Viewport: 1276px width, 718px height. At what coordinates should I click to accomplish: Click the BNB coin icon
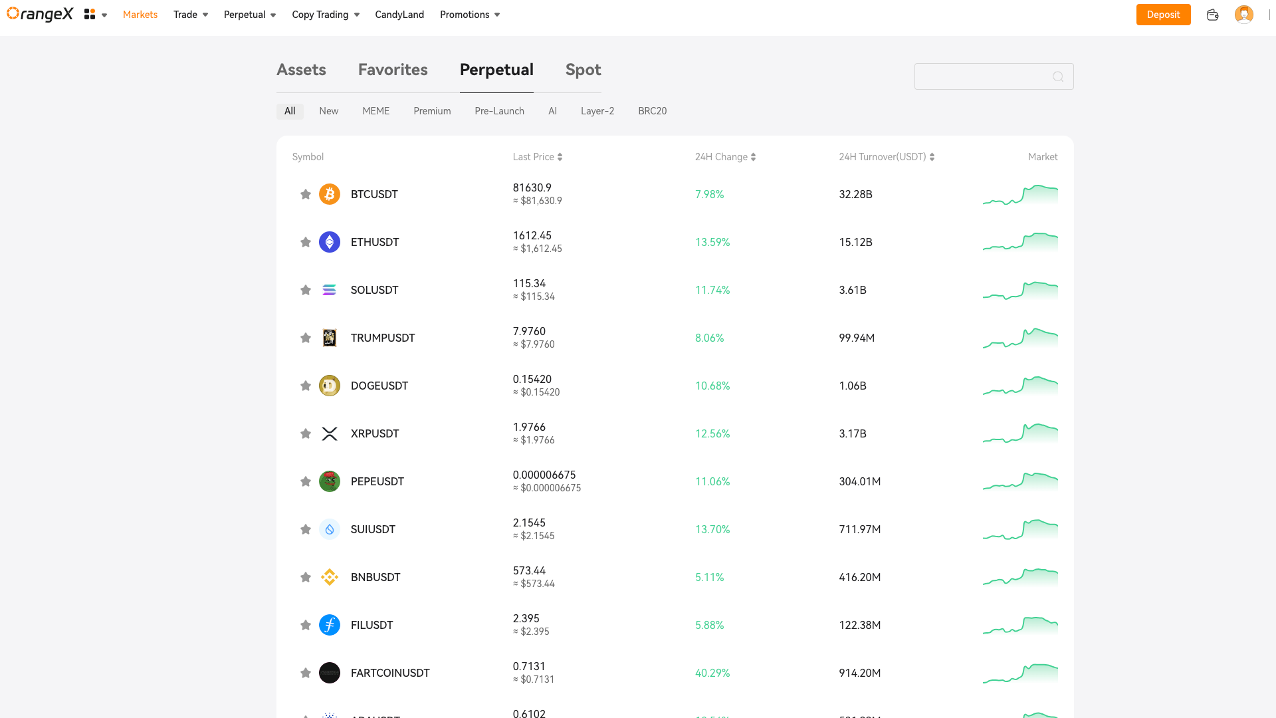(x=330, y=577)
